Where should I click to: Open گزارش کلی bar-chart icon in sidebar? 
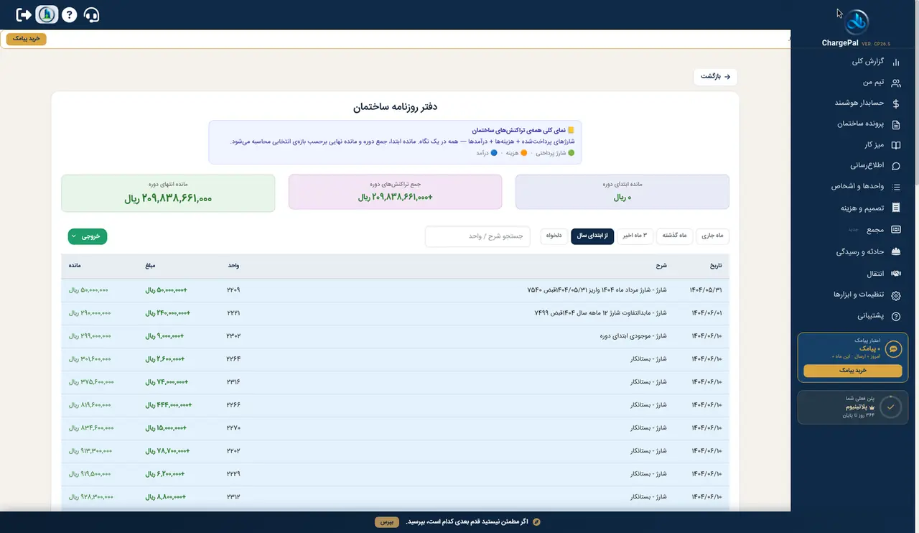coord(895,62)
